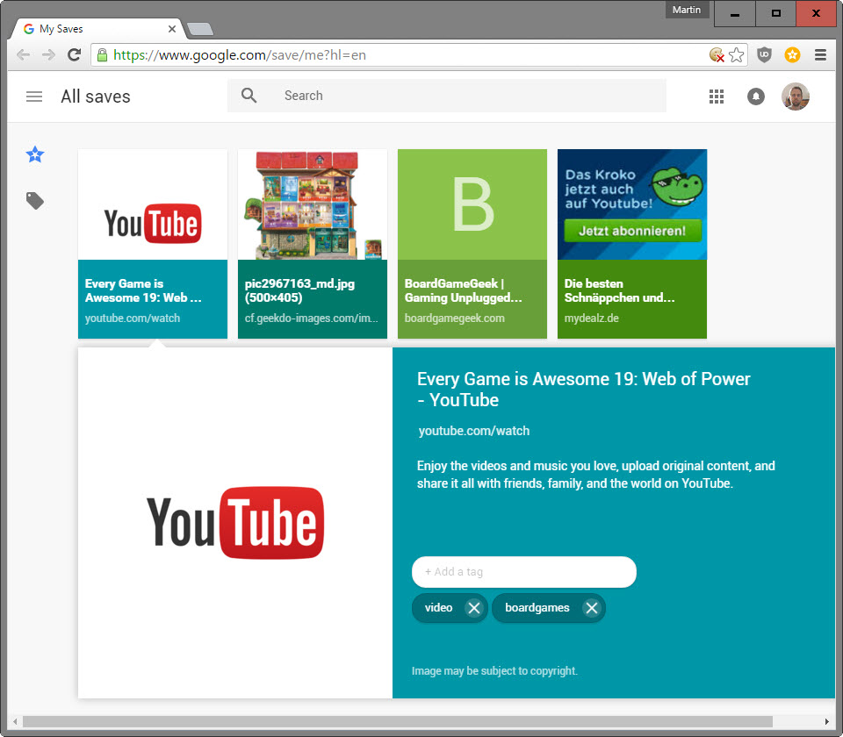Image resolution: width=843 pixels, height=737 pixels.
Task: Click the boardgamegeek.com URL text
Action: pos(454,318)
